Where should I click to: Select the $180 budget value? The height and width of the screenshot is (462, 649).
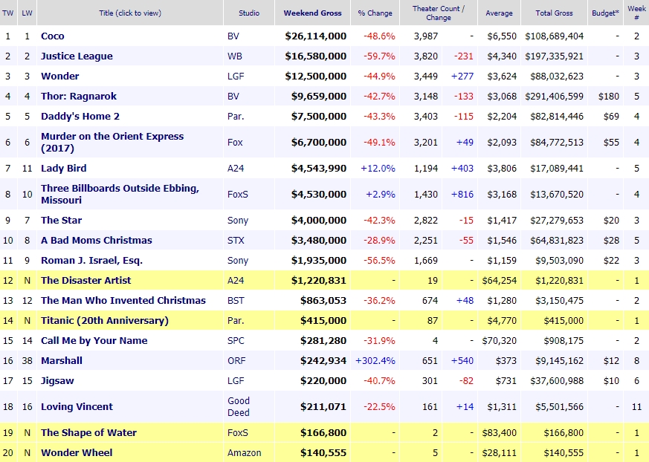tap(609, 97)
